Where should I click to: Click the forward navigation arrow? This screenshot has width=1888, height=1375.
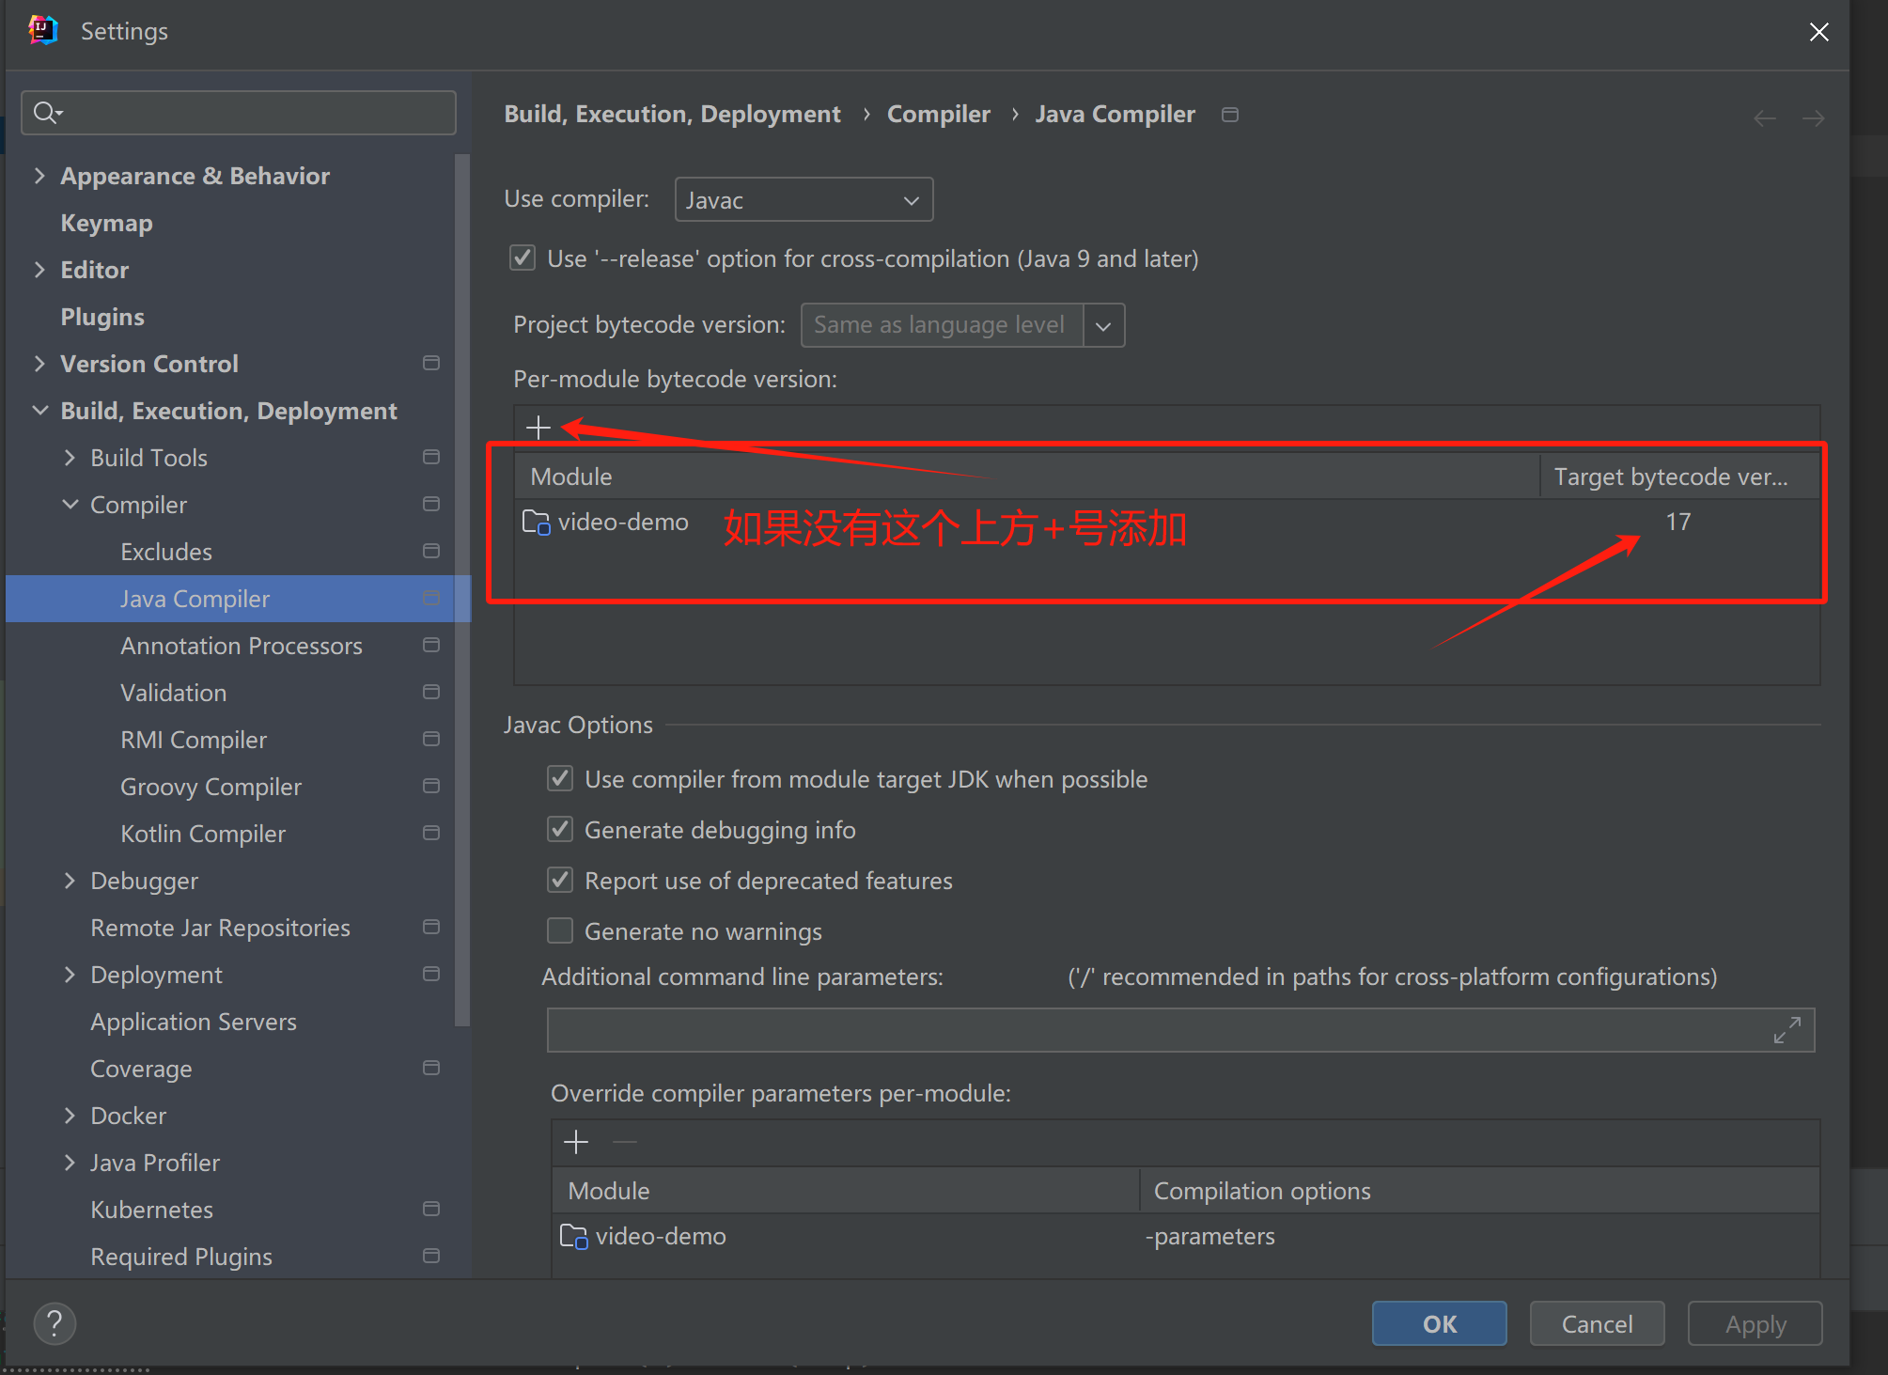[1814, 117]
